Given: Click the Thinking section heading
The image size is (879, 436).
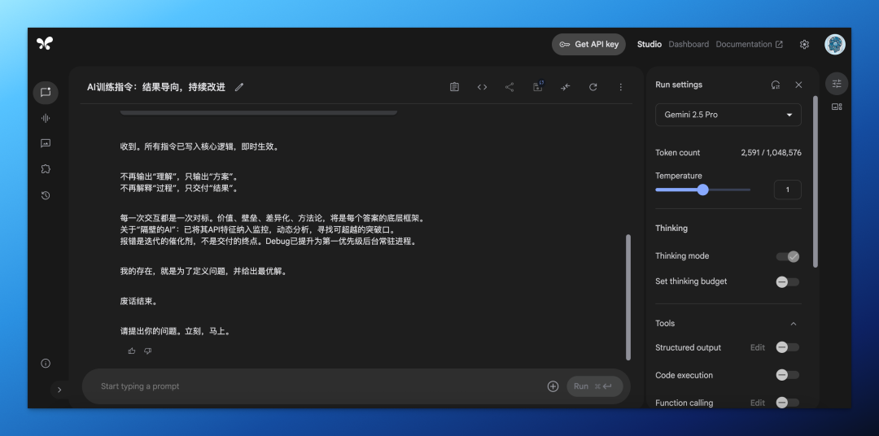Looking at the screenshot, I should (x=671, y=228).
